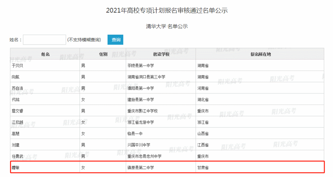This screenshot has height=177, width=333.
Task: Select the 姓名 column header
Action: point(45,54)
